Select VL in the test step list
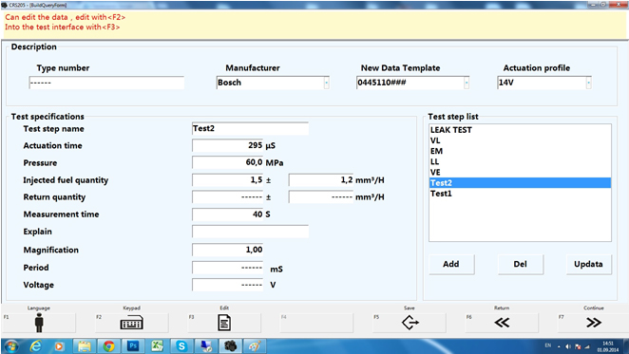 pos(520,140)
